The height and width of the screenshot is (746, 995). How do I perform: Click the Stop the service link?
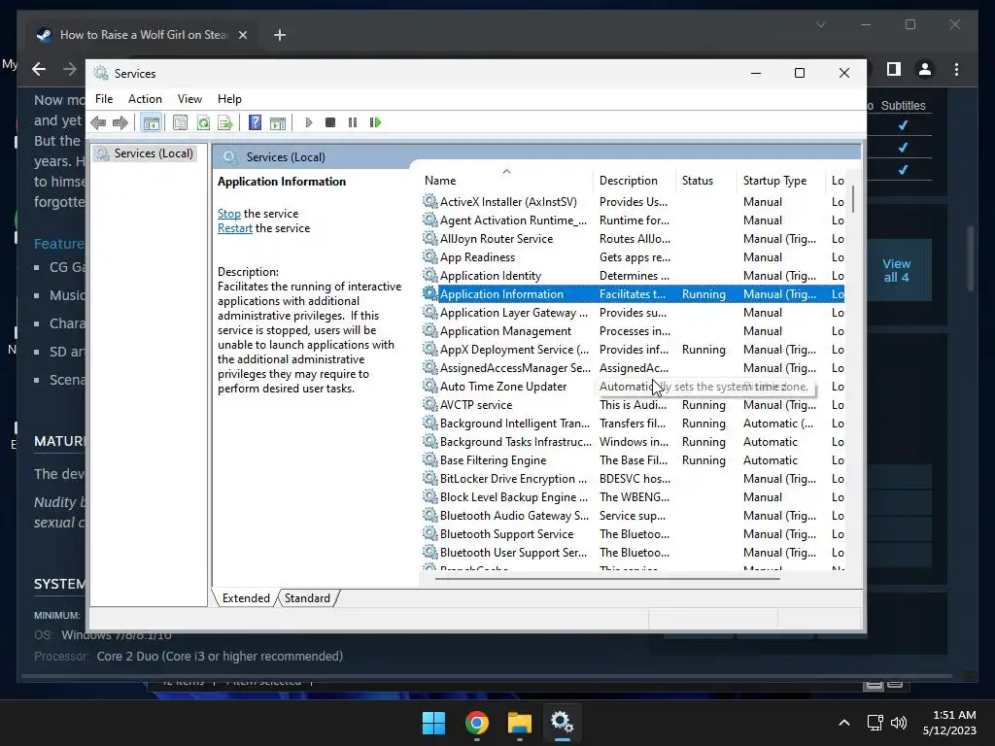coord(229,214)
